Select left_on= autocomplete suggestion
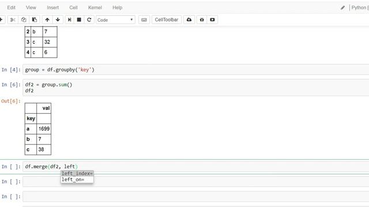 click(77, 179)
